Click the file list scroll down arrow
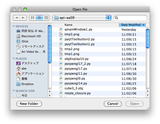The height and width of the screenshot is (124, 160). (148, 95)
